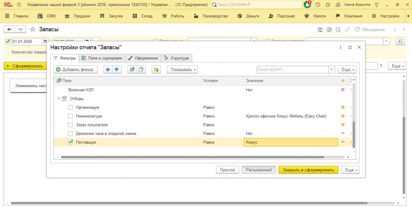Expand the dropdown arrow of top-right filter field
Viewport: 412px width, 207px height.
click(x=387, y=41)
